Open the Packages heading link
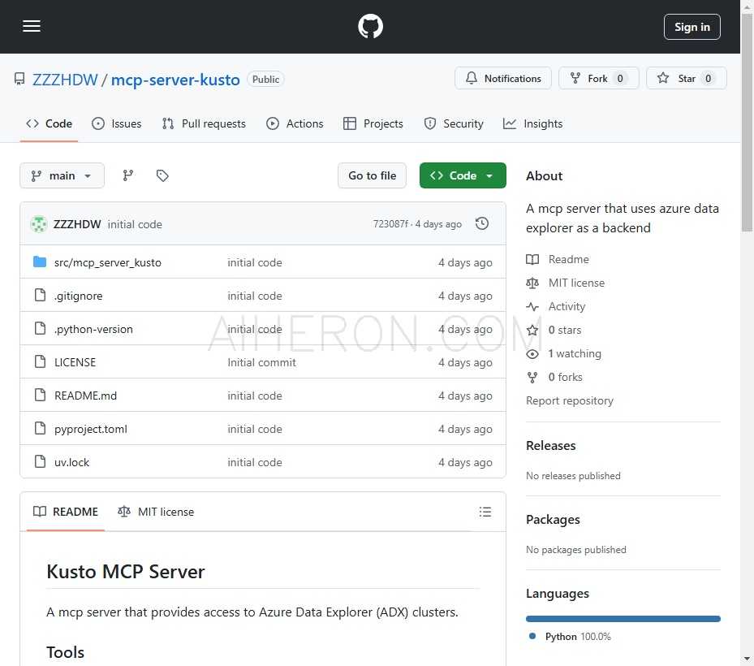Viewport: 754px width, 666px height. [x=553, y=520]
